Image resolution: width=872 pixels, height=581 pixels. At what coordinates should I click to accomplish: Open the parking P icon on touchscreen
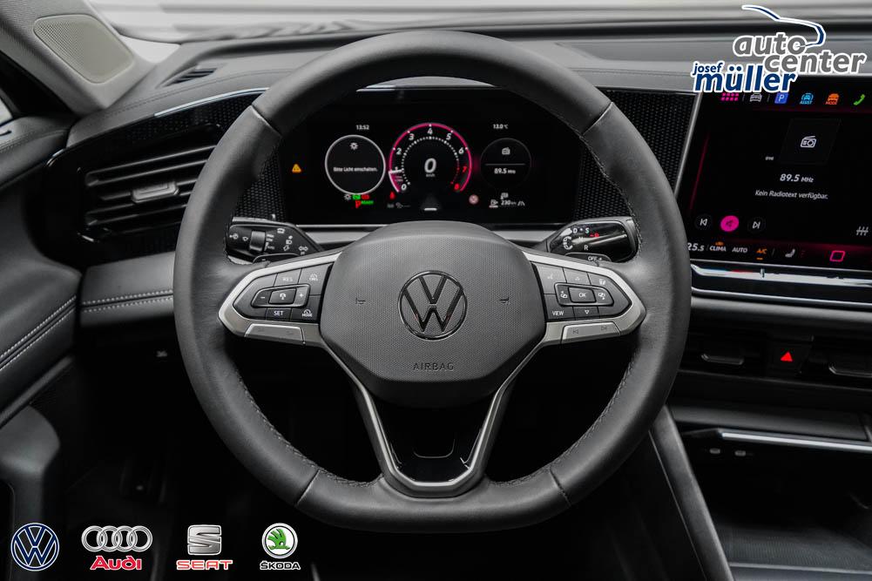click(781, 98)
